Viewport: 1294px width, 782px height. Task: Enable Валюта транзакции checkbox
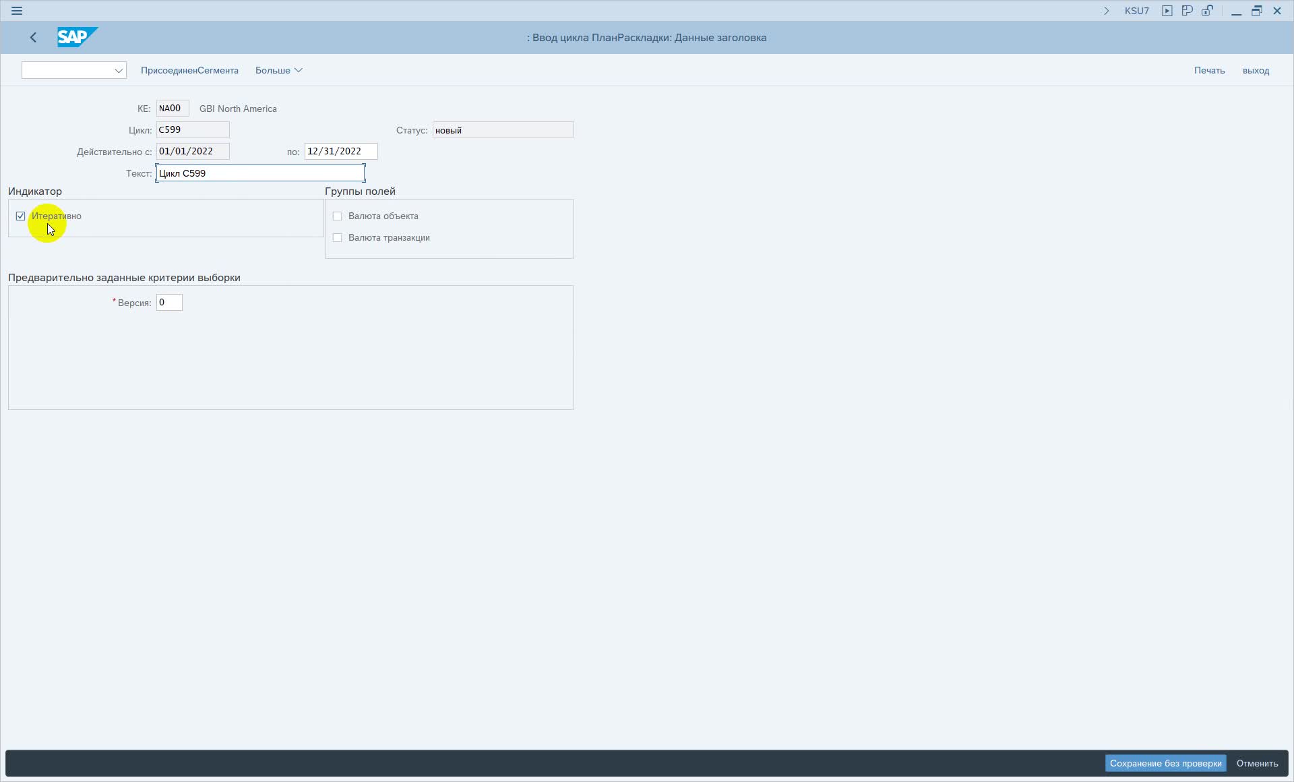pyautogui.click(x=338, y=238)
